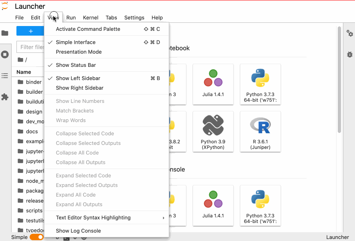The height and width of the screenshot is (241, 355).
Task: Click the Jupyter logo icon
Action: pos(5,6)
